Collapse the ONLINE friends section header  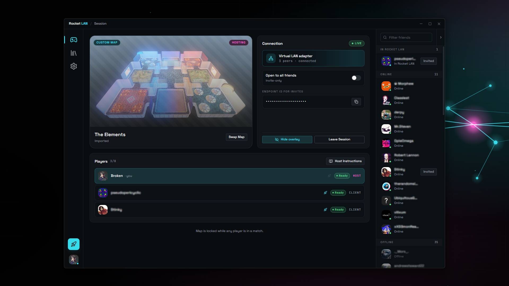tap(409, 74)
